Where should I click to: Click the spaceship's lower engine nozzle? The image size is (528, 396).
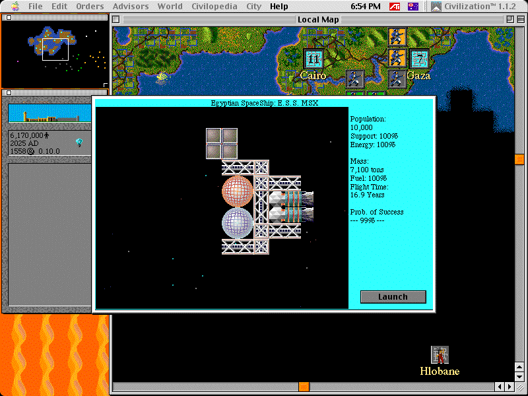click(308, 214)
